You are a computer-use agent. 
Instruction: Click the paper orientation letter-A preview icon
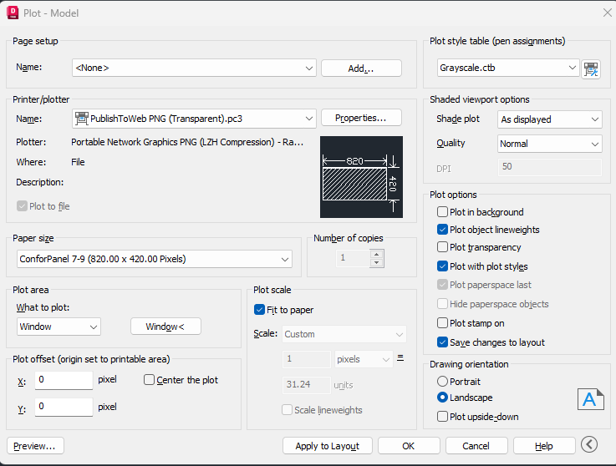(x=590, y=399)
